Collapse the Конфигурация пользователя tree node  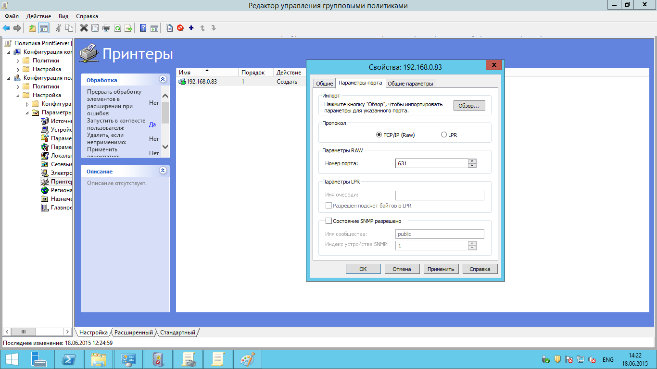pyautogui.click(x=9, y=78)
